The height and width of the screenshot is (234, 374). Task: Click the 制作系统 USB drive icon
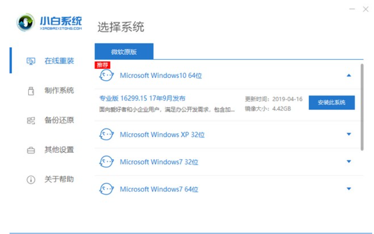tap(31, 91)
